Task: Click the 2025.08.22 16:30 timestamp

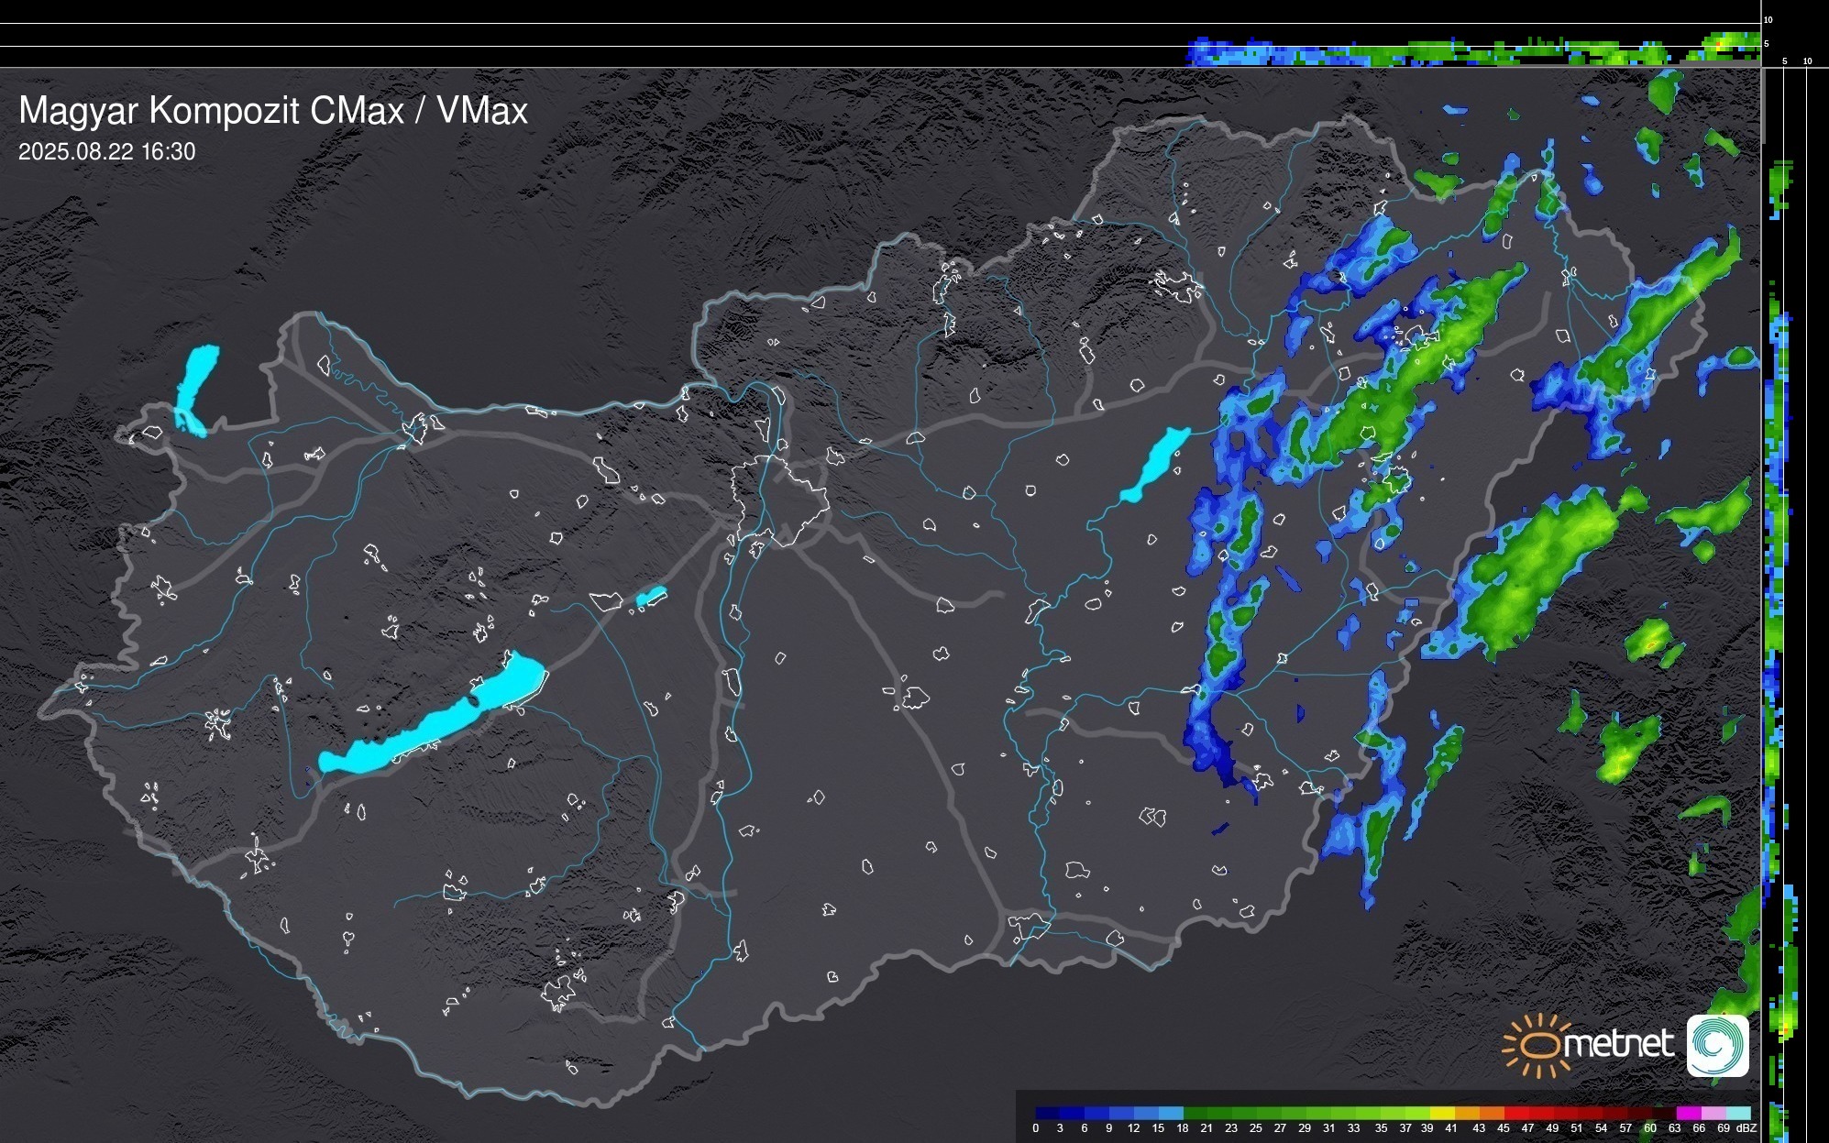Action: tap(106, 152)
